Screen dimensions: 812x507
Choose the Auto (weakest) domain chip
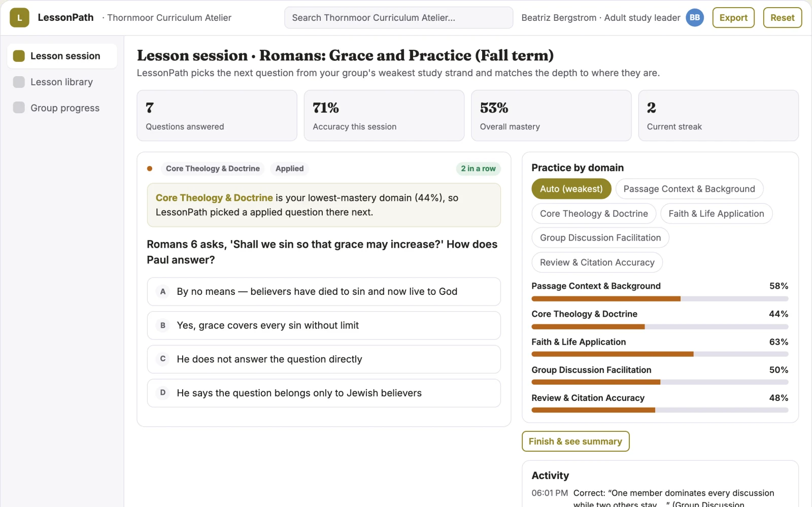[571, 189]
